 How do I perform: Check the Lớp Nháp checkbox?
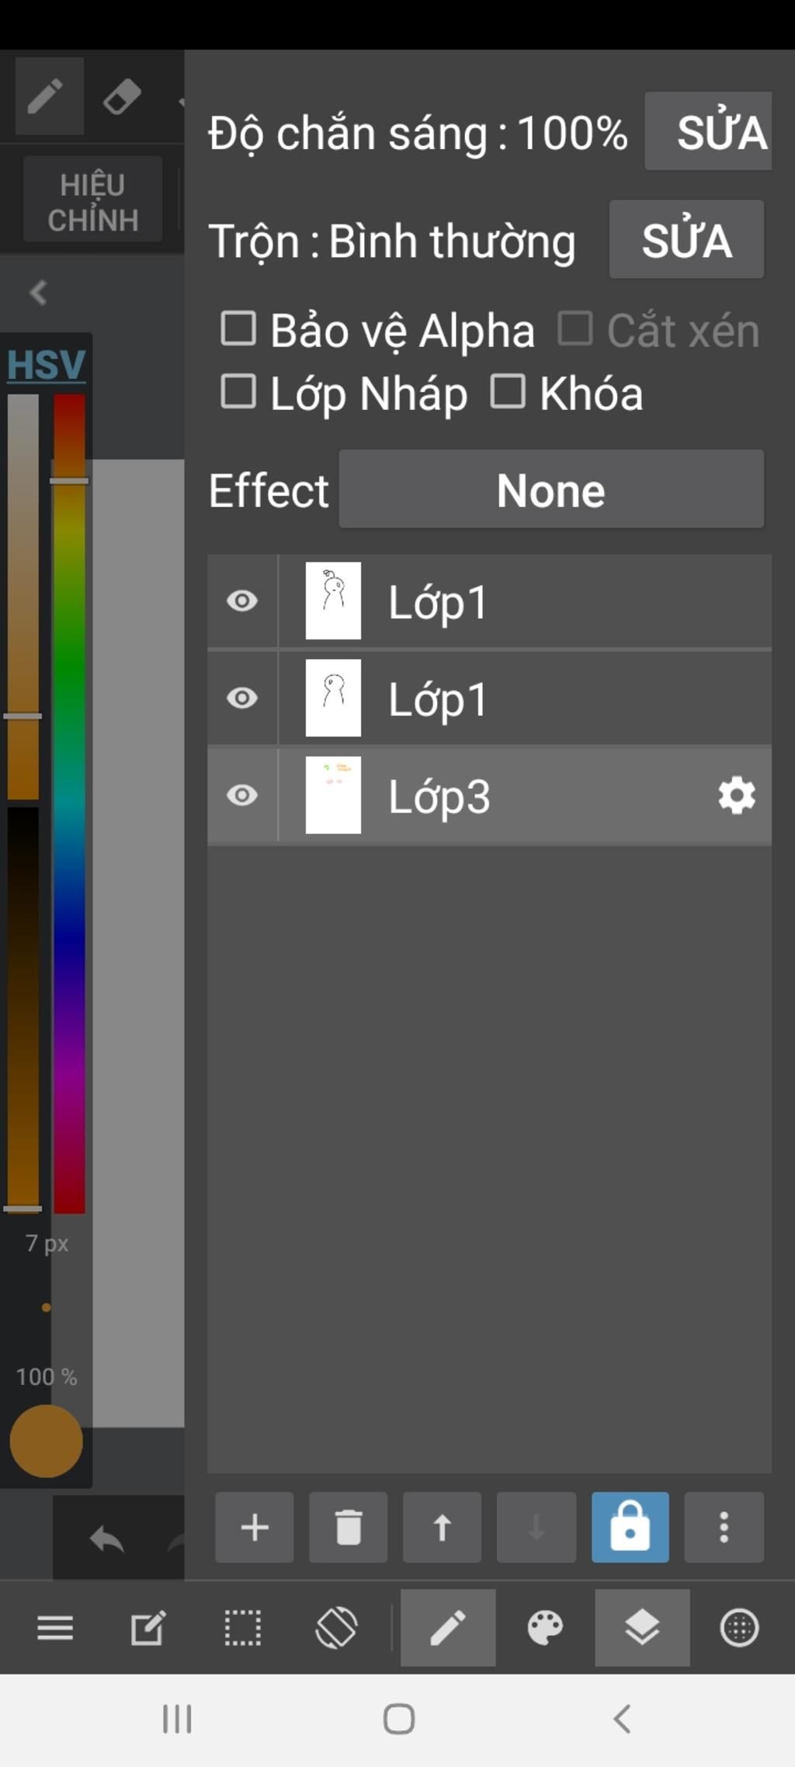tap(238, 391)
